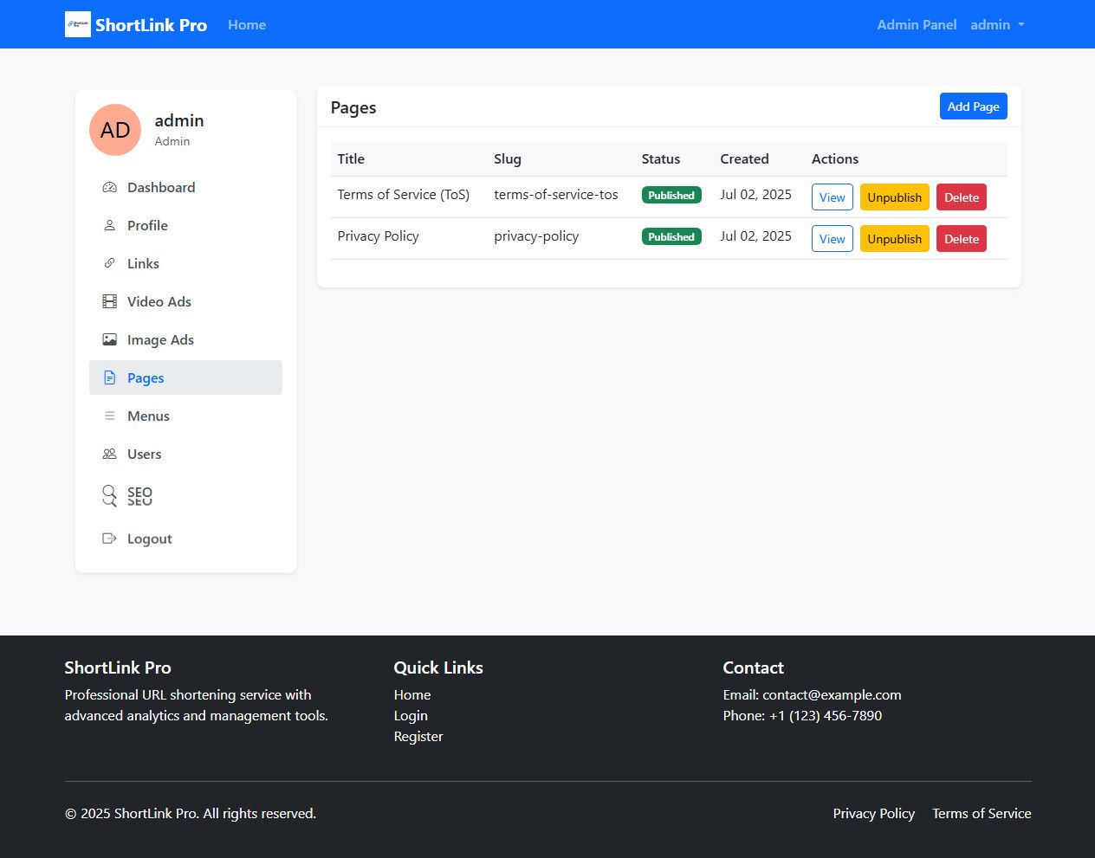Click the AD avatar circle

coord(115,130)
